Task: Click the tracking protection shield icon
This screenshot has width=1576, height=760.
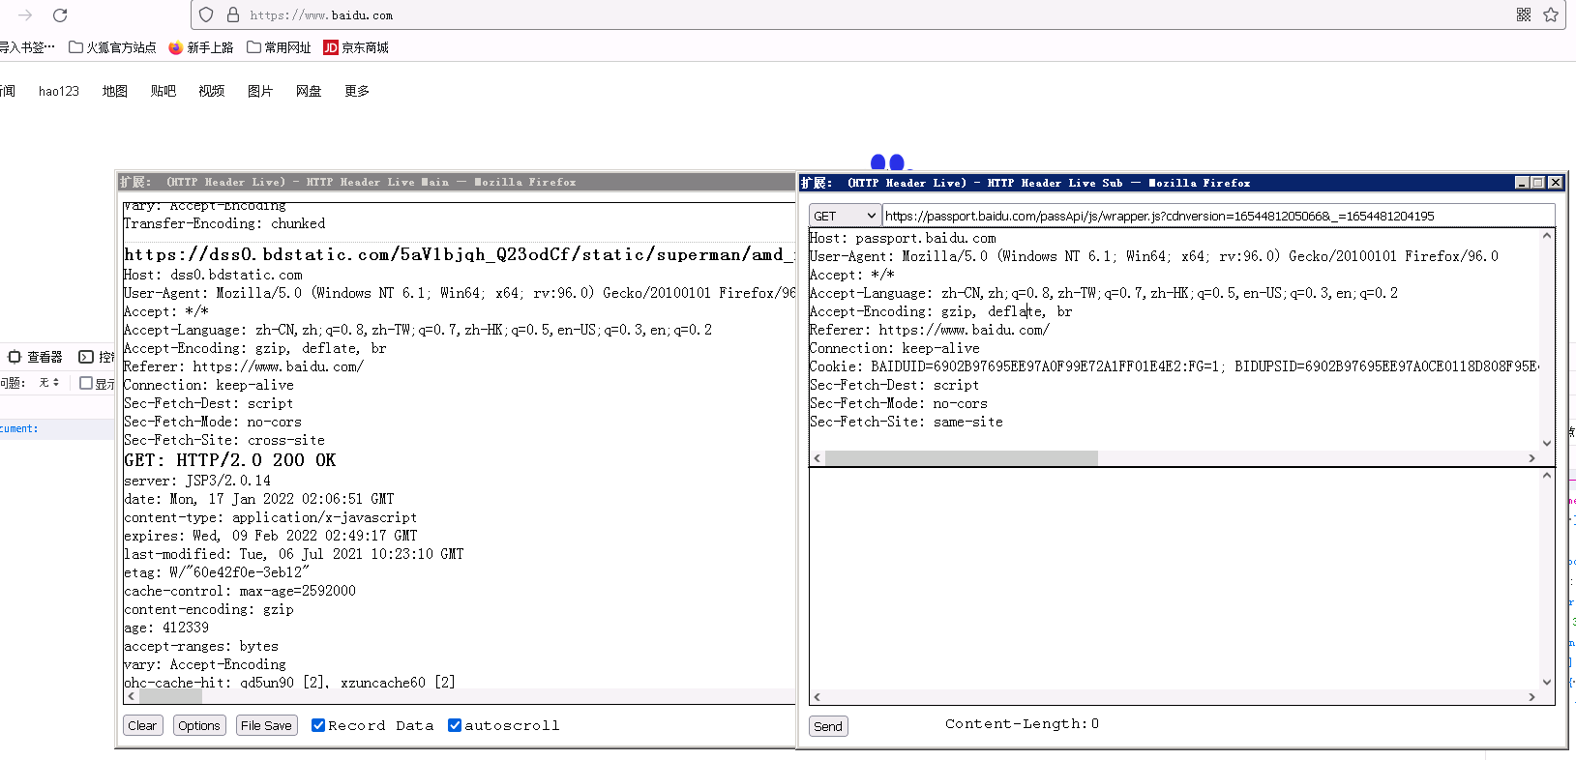Action: [206, 15]
